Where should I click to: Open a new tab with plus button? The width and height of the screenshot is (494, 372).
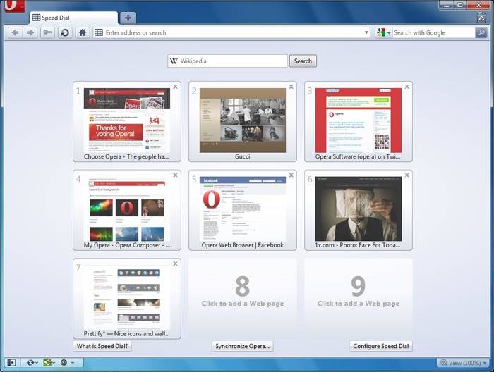pos(128,18)
